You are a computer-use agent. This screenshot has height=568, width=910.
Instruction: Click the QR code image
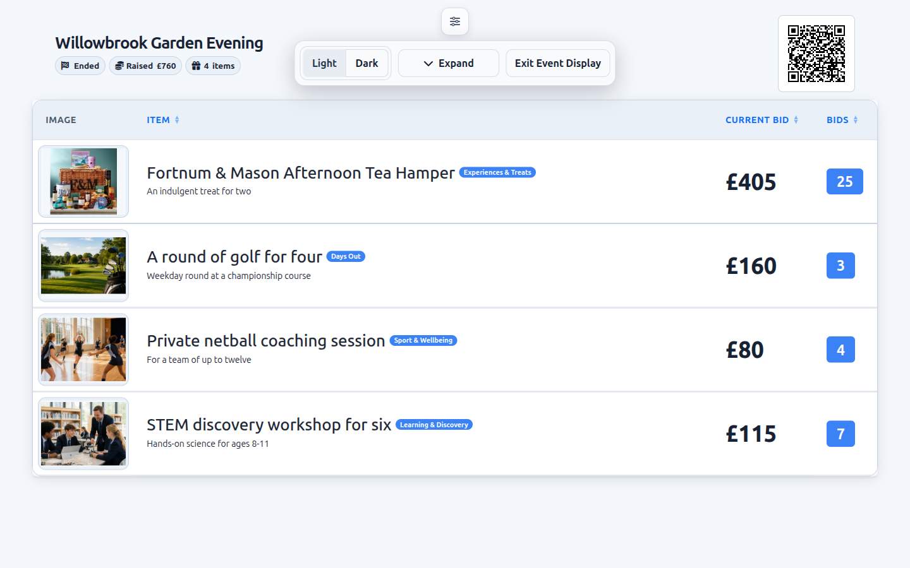816,54
